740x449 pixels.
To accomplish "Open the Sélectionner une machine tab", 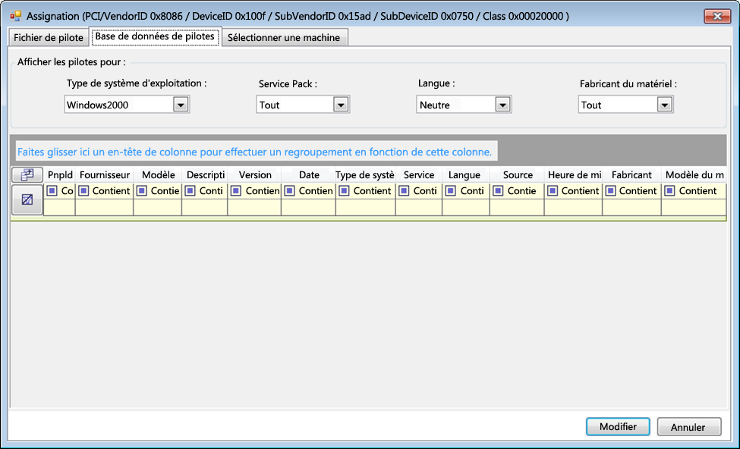I will click(x=285, y=38).
